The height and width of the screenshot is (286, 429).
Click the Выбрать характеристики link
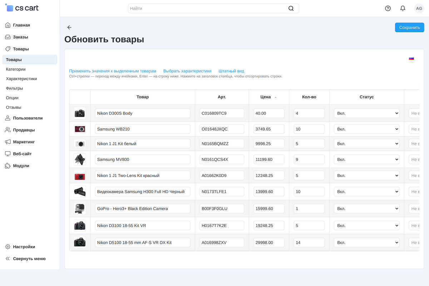(x=187, y=71)
